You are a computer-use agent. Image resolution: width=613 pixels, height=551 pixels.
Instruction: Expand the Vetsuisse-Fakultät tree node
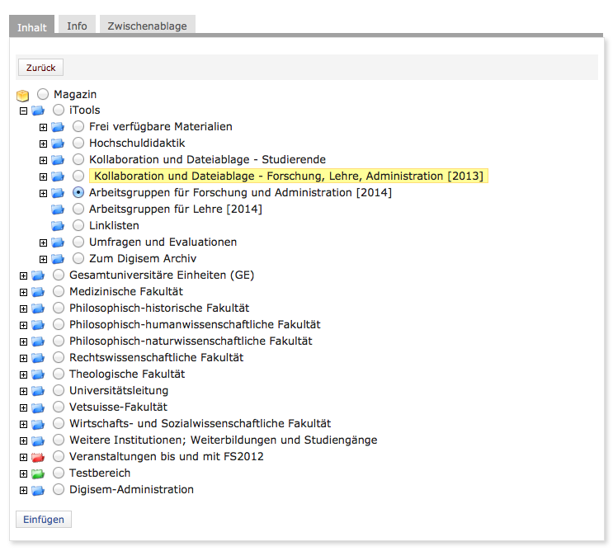[23, 407]
